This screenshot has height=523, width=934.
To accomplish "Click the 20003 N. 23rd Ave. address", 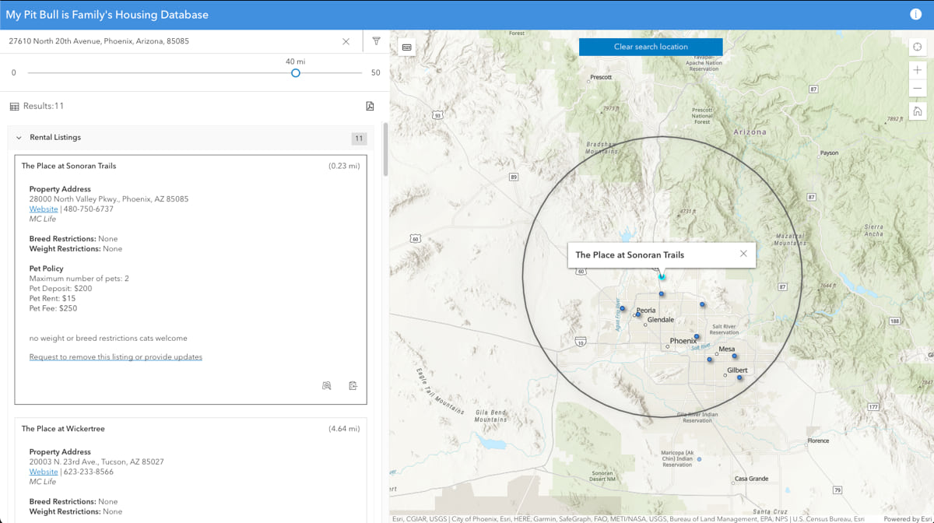I will click(x=97, y=462).
